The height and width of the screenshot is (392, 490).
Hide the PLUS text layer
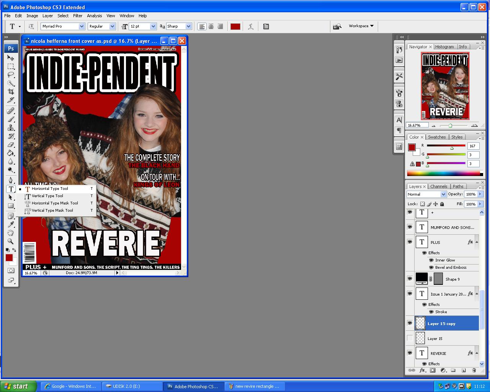tap(410, 242)
